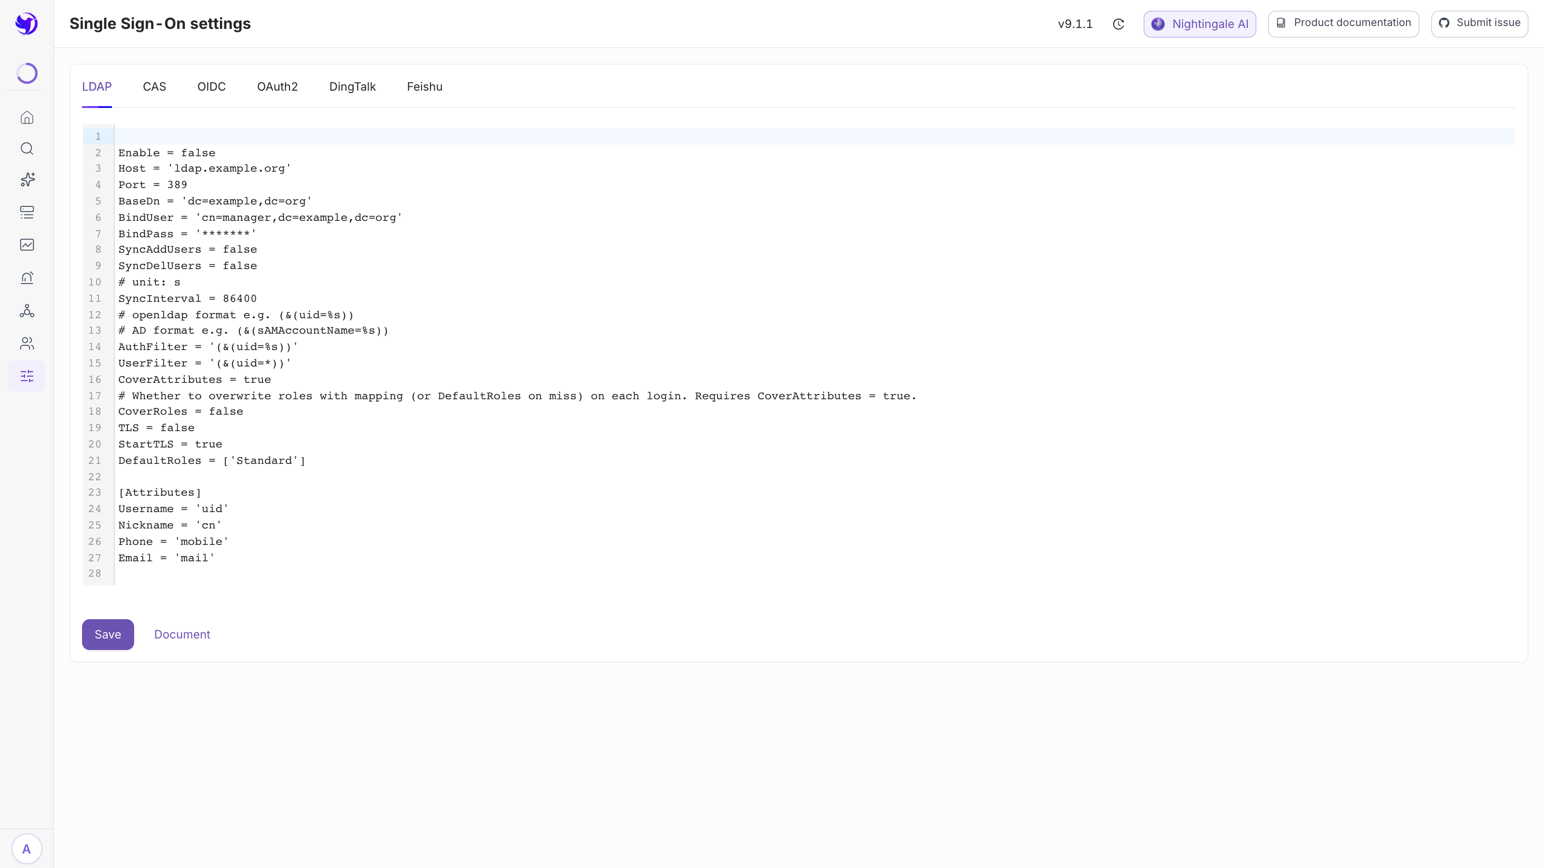Open the alert siren sidebar icon
The height and width of the screenshot is (868, 1544).
[27, 277]
